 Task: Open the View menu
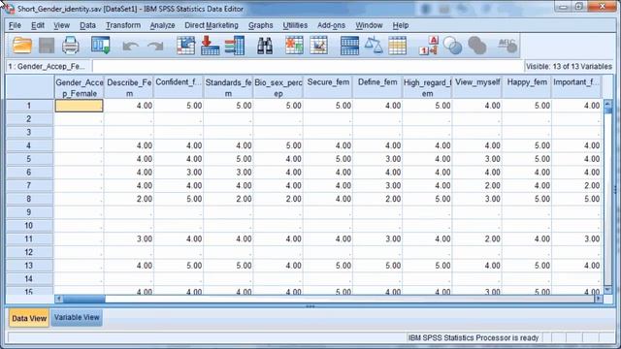[61, 25]
